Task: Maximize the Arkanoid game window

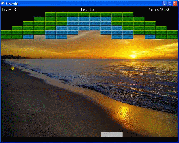Action: (x=170, y=4)
